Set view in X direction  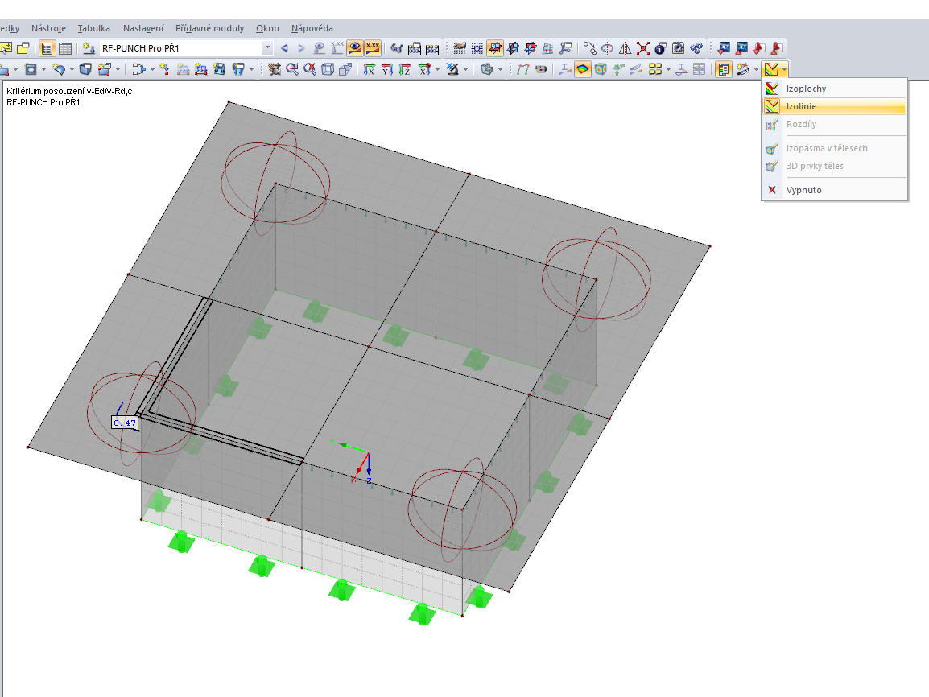tap(370, 69)
